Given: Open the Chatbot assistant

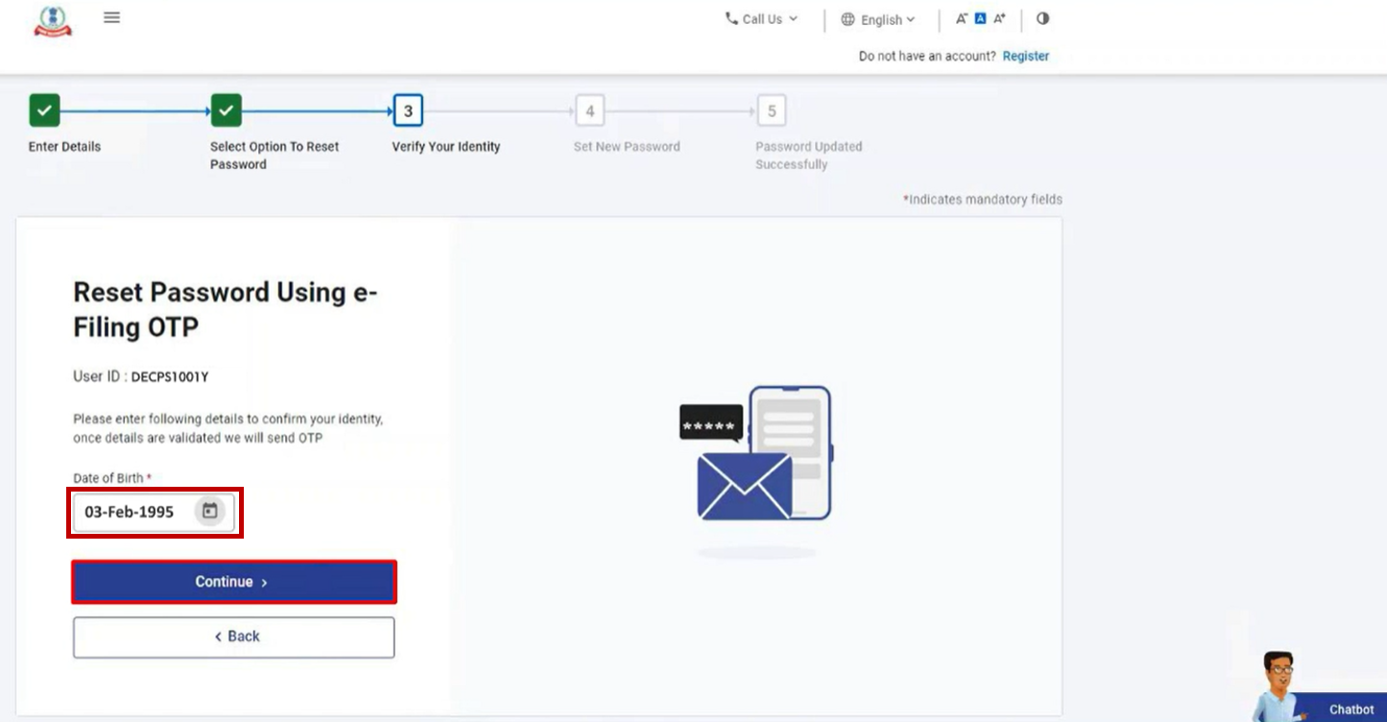Looking at the screenshot, I should pos(1351,709).
